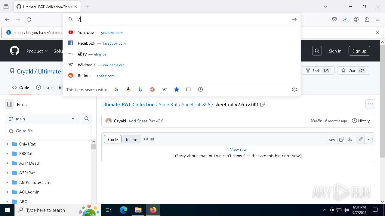Choose the Reddit suggestion
385x216 pixels.
coord(182,76)
